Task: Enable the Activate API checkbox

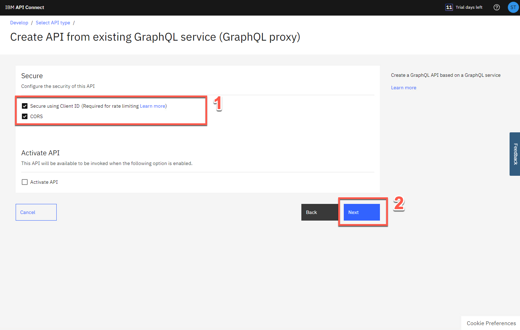Action: pos(25,182)
